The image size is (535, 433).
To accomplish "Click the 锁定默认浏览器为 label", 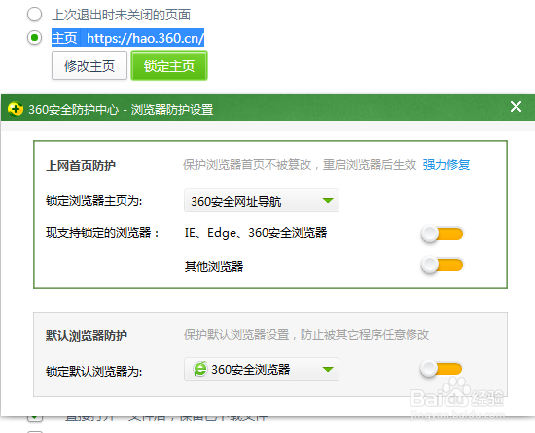I will pos(93,371).
